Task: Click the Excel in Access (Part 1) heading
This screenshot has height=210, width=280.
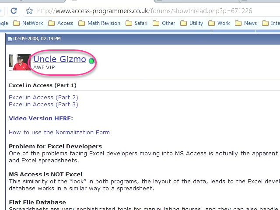Action: click(x=42, y=85)
